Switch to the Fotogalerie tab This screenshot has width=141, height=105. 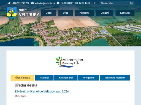coord(89,78)
